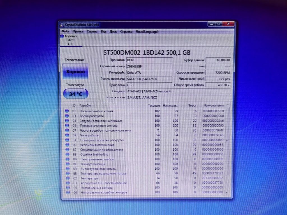Click status icon for Температура row C2

[68, 178]
